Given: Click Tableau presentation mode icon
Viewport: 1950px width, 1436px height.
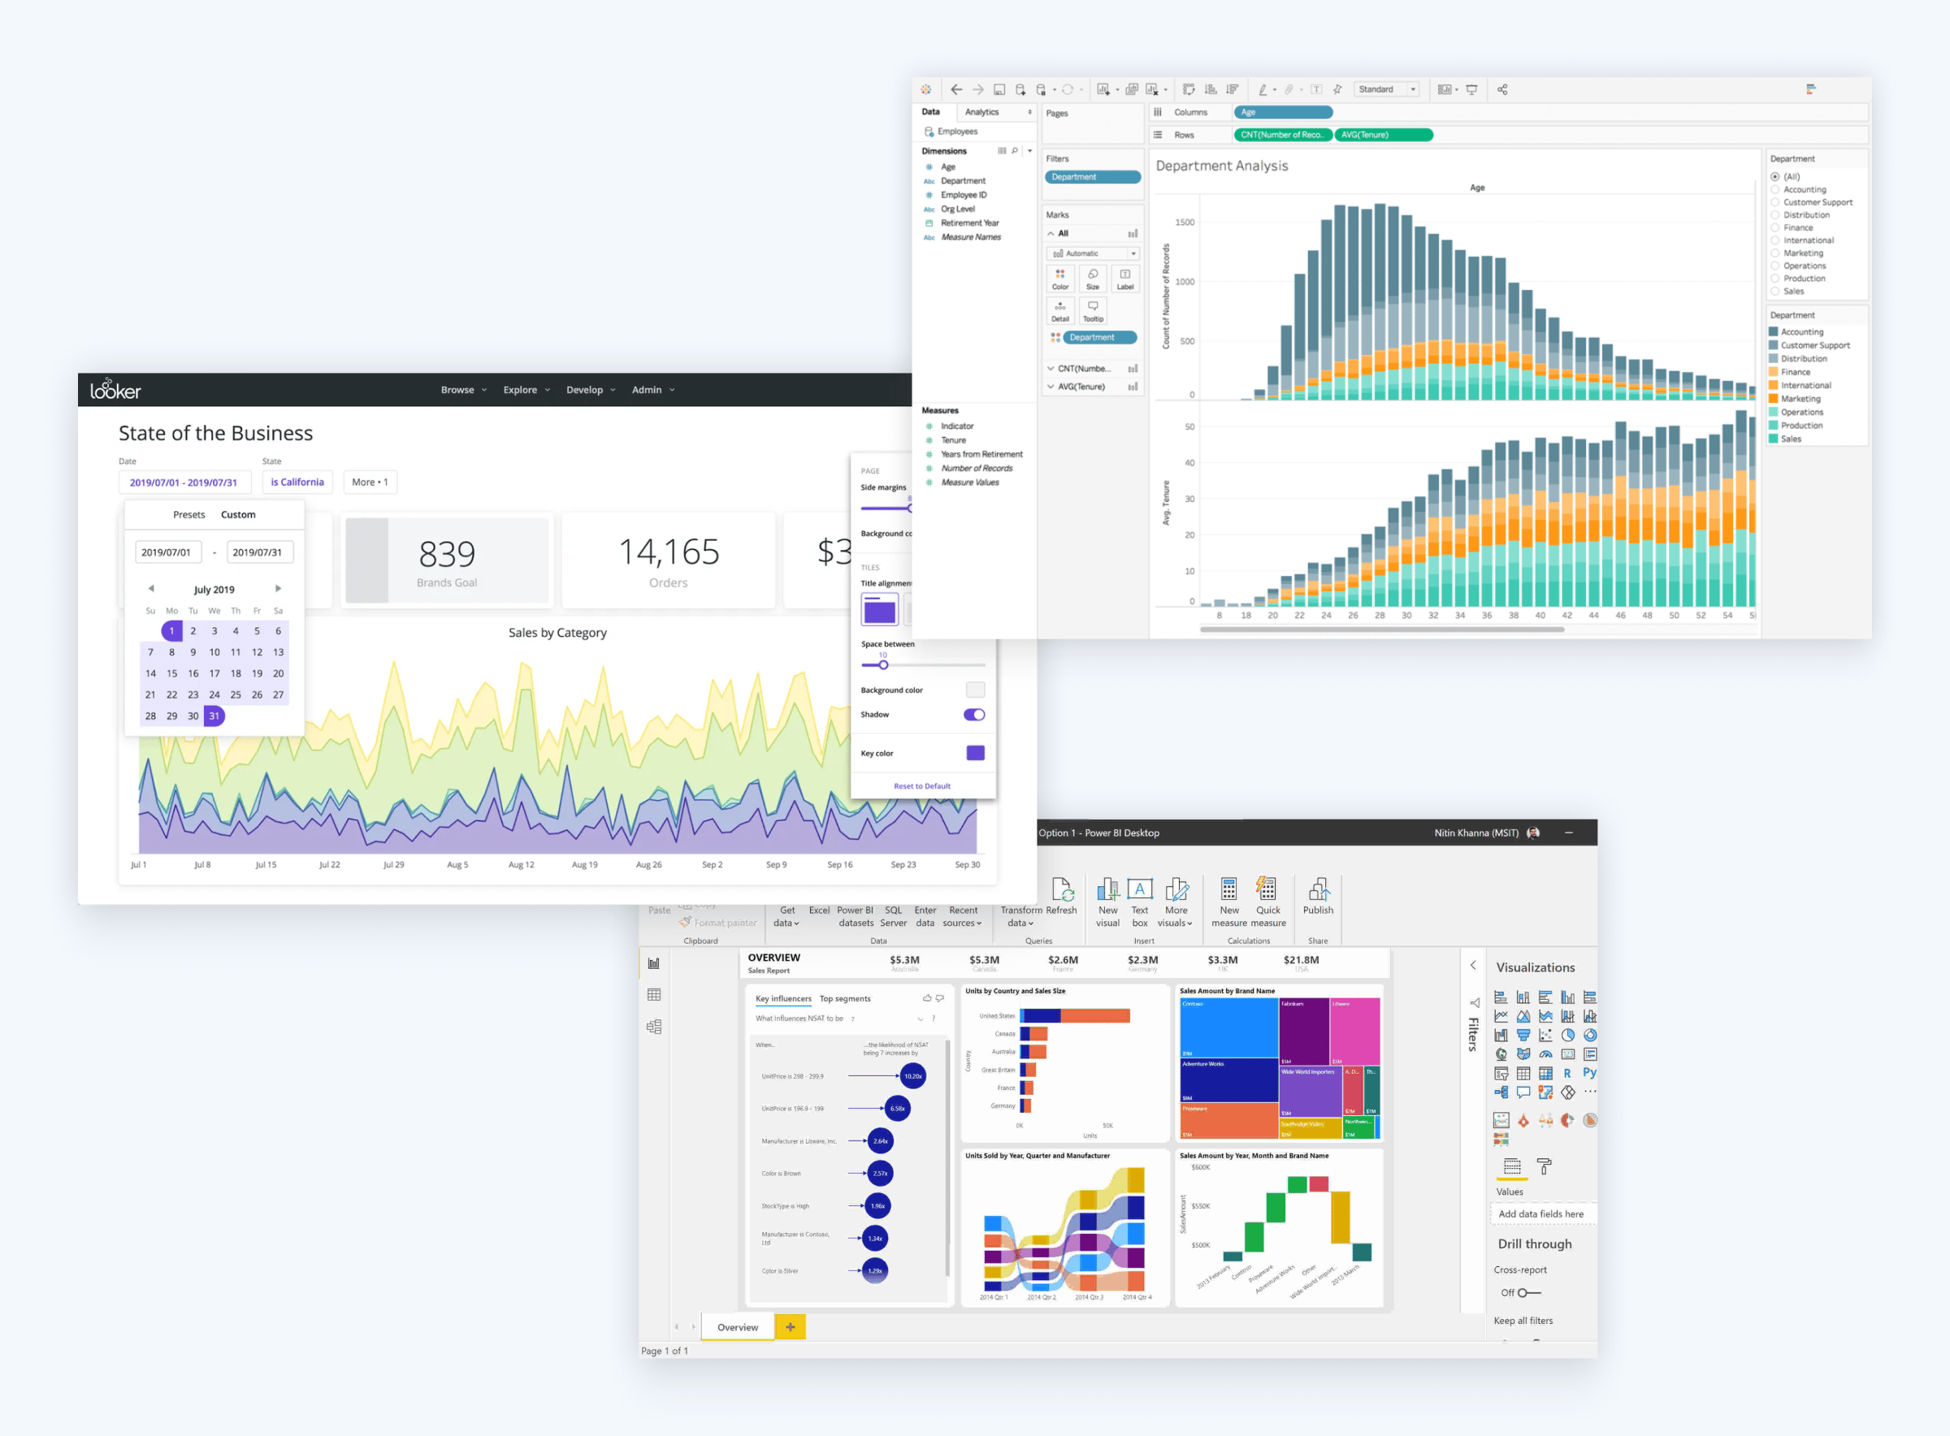Looking at the screenshot, I should 1472,89.
